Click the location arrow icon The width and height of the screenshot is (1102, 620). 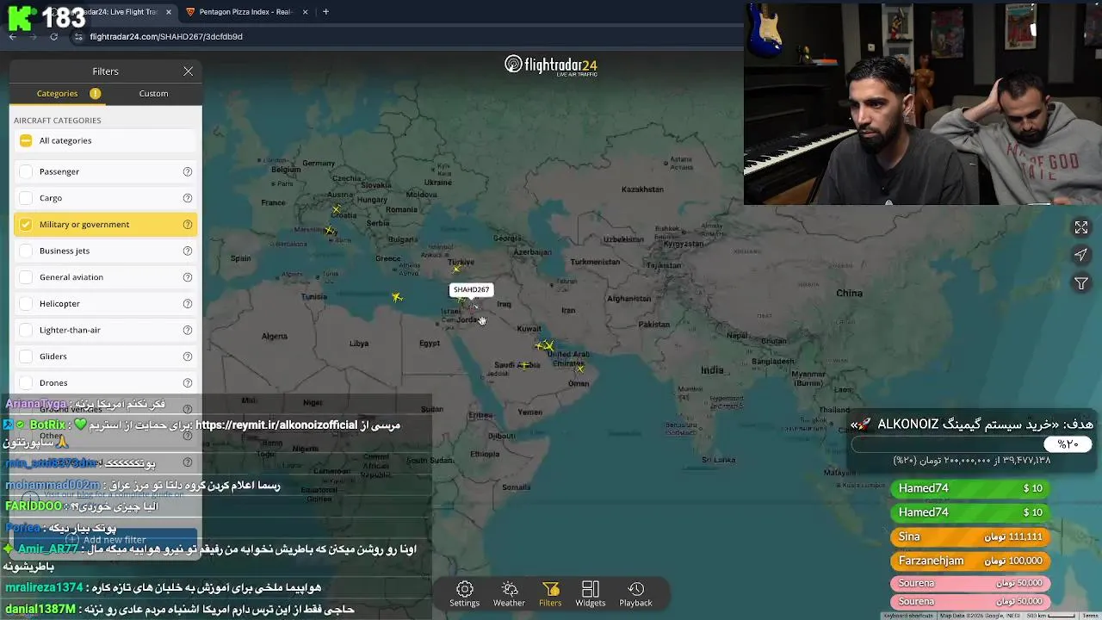pos(1081,255)
